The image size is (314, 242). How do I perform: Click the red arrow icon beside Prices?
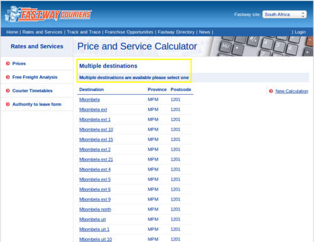8,63
